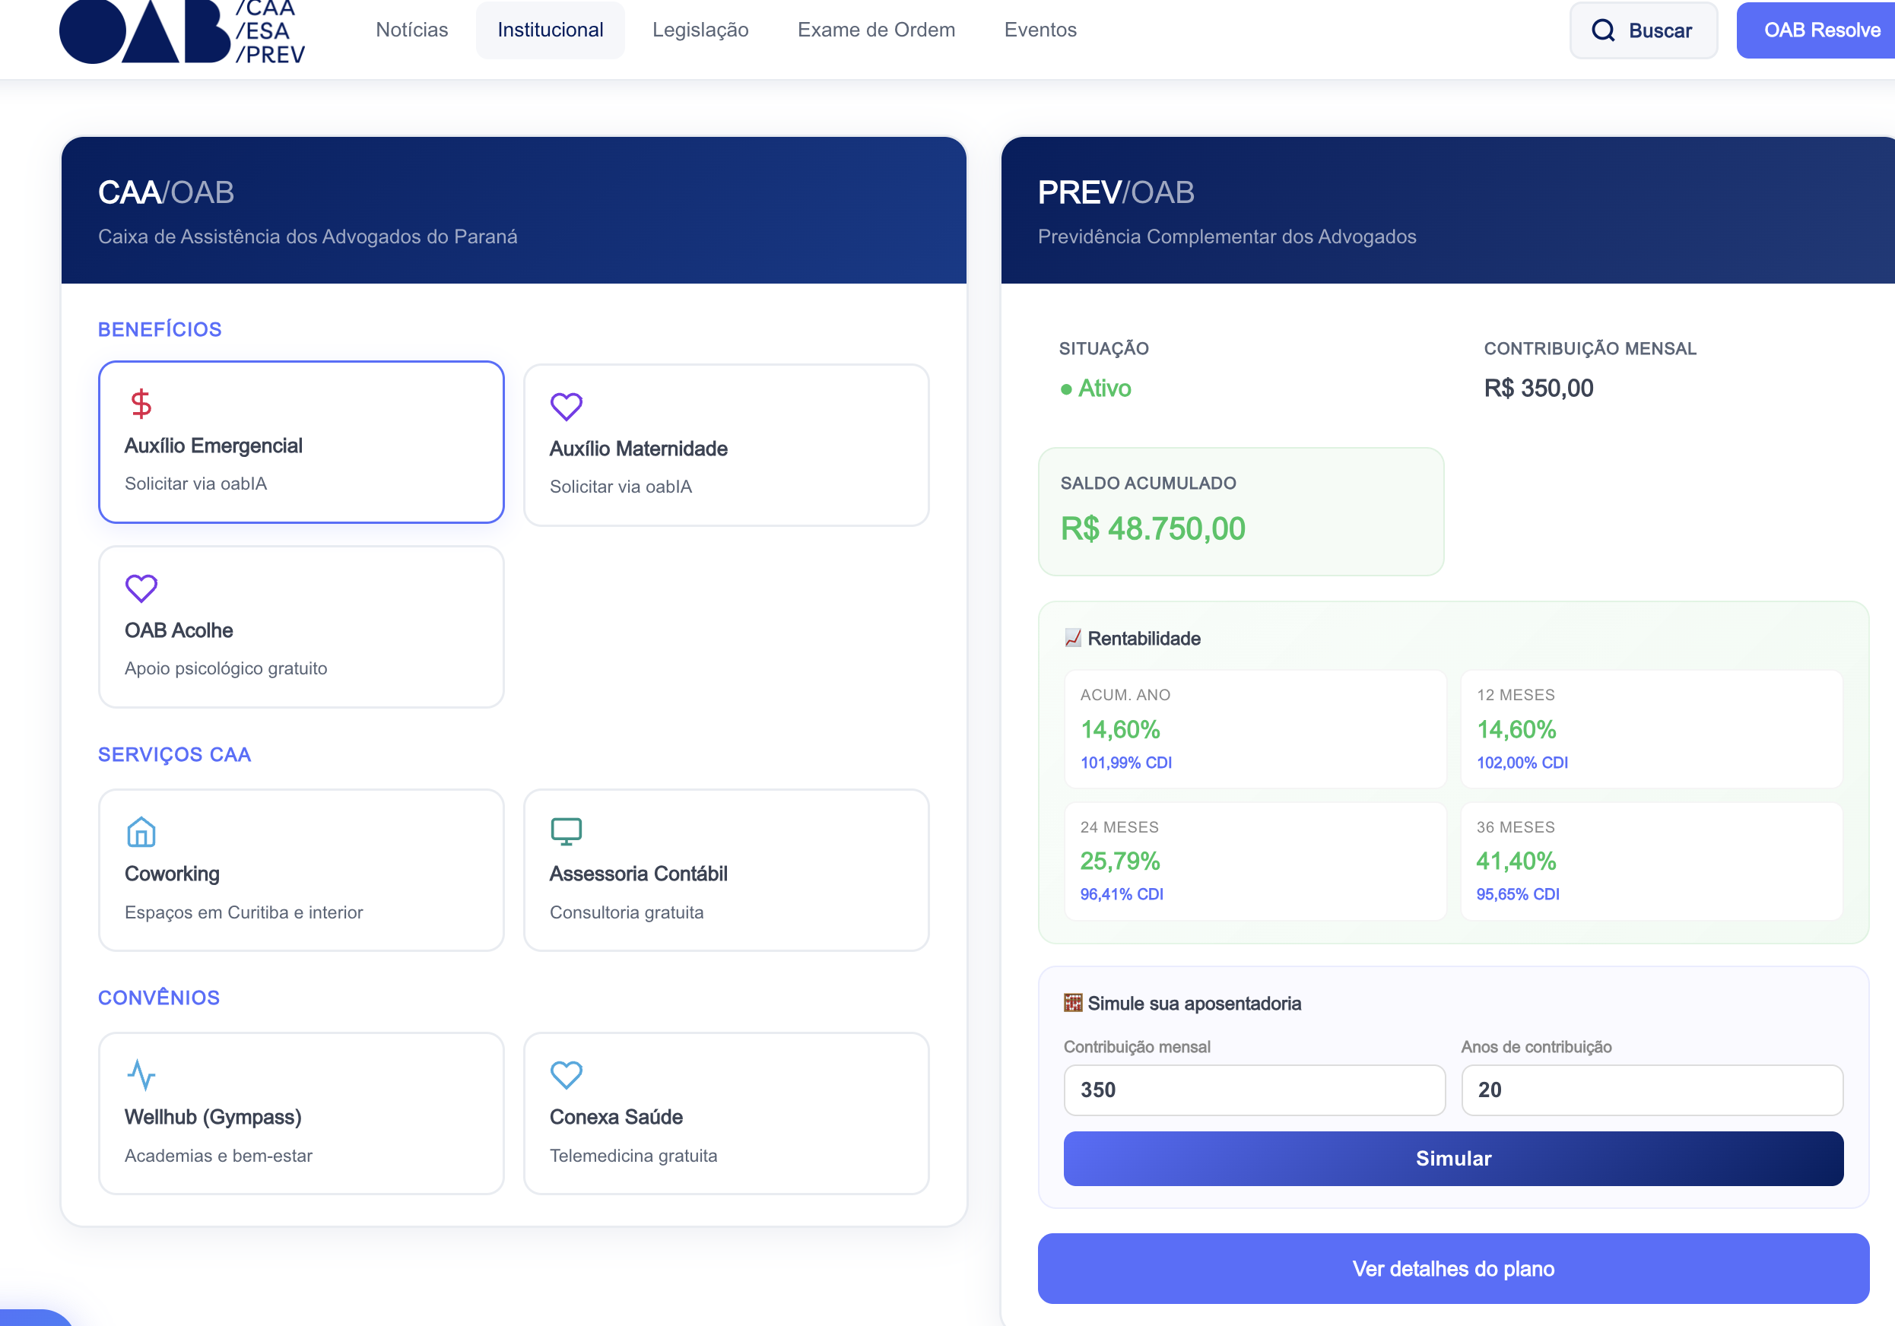The width and height of the screenshot is (1895, 1326).
Task: Open the 36 Meses rentabilidade card
Action: [x=1652, y=861]
